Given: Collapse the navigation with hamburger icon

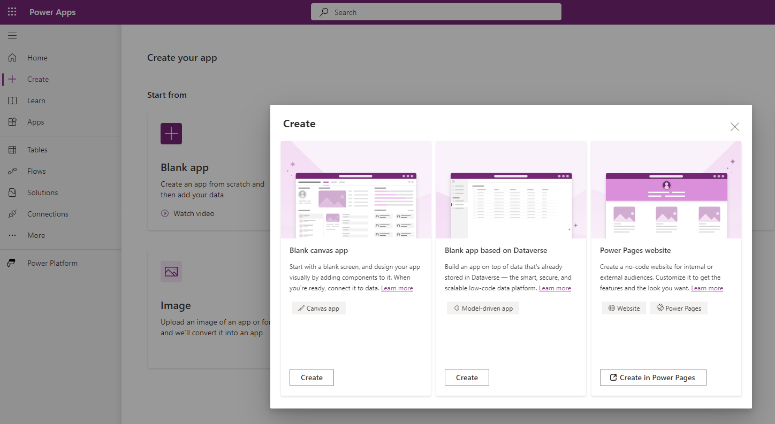Looking at the screenshot, I should [12, 36].
